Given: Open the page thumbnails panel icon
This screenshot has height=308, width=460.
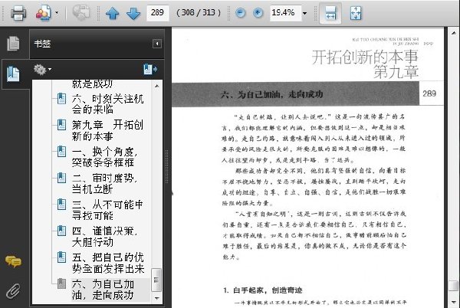Looking at the screenshot, I should 14,44.
